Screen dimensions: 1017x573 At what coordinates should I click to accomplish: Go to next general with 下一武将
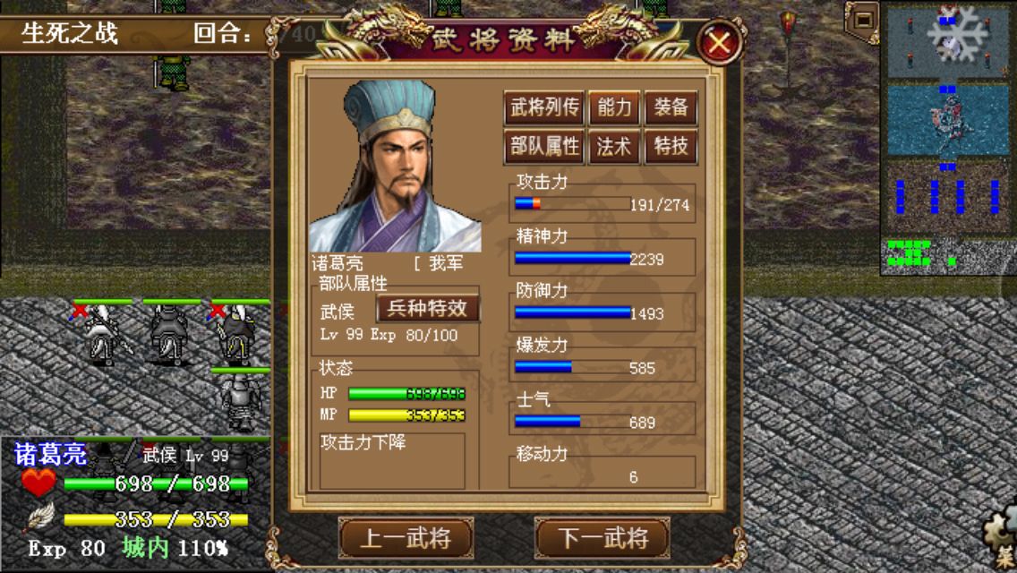click(x=603, y=538)
